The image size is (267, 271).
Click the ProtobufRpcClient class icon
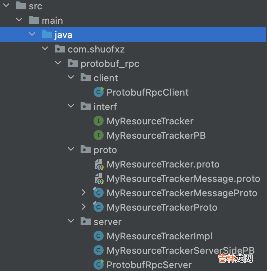(x=99, y=92)
